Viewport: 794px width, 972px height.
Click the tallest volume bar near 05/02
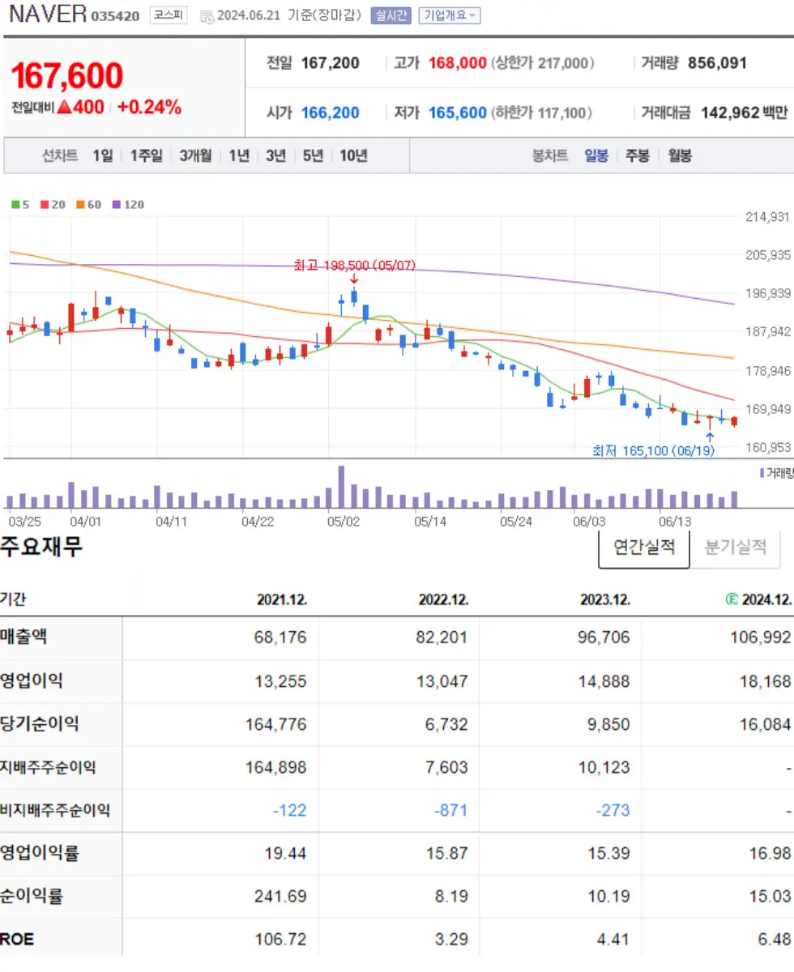coord(341,487)
